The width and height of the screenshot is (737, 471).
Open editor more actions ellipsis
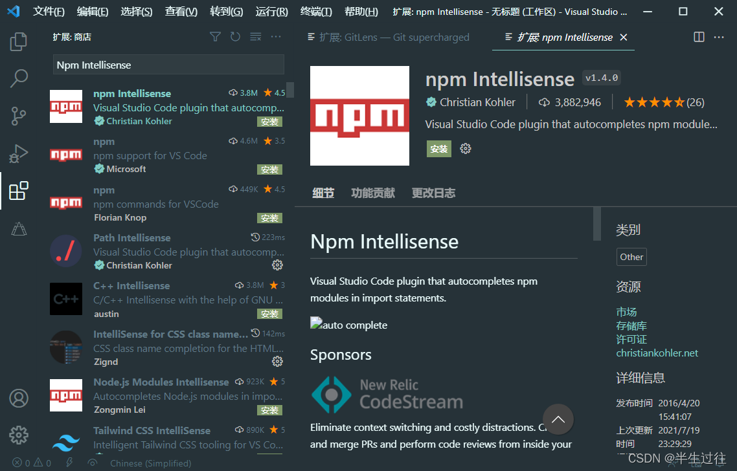(719, 37)
